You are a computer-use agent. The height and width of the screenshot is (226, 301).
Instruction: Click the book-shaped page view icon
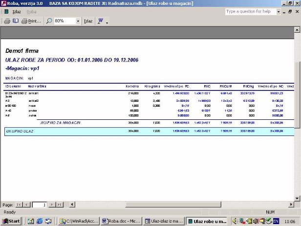click(x=15, y=21)
